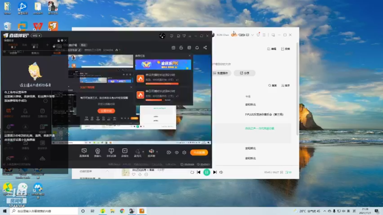The image size is (383, 215).
Task: Click the skin shirt icon in music player title bar
Action: point(258,35)
